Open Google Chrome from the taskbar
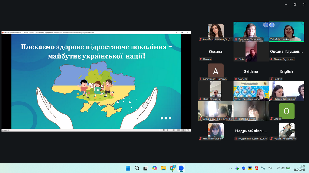Viewport: 309px width, 173px height. (173, 168)
